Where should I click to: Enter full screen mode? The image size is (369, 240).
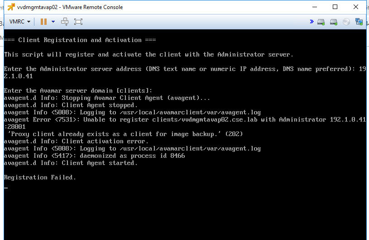coord(78,22)
